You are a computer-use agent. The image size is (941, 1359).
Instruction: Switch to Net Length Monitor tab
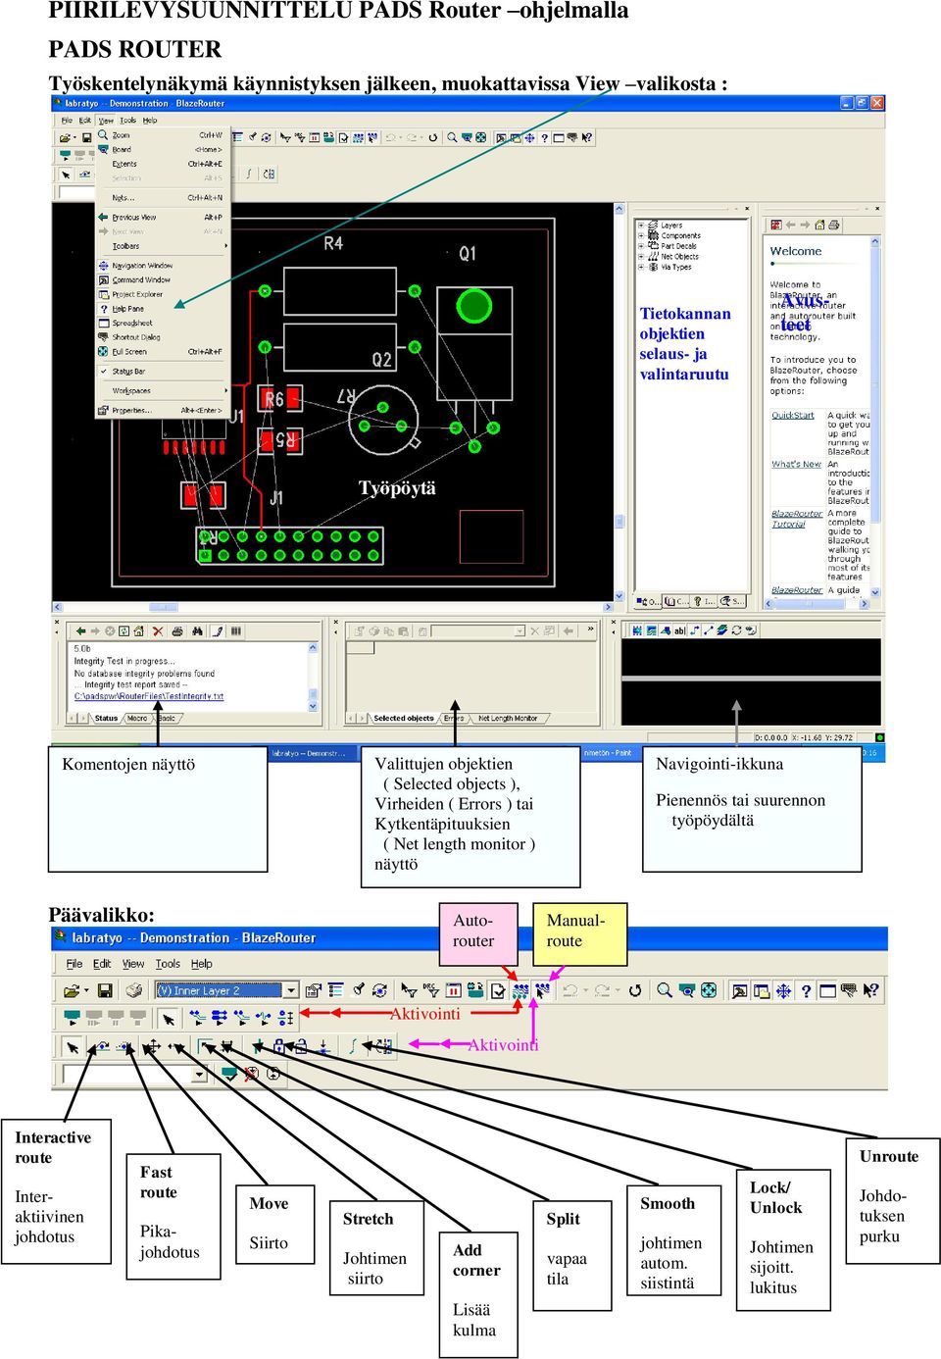coord(508,719)
